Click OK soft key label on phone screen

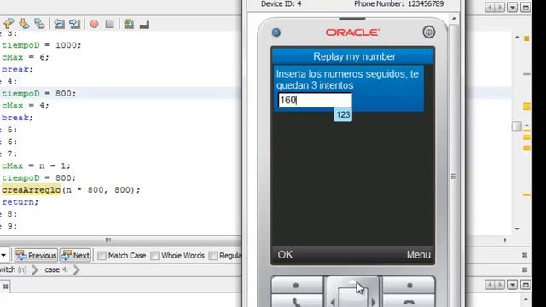[285, 254]
